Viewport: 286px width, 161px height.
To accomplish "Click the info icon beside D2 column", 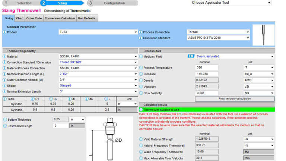I will click(51, 99).
